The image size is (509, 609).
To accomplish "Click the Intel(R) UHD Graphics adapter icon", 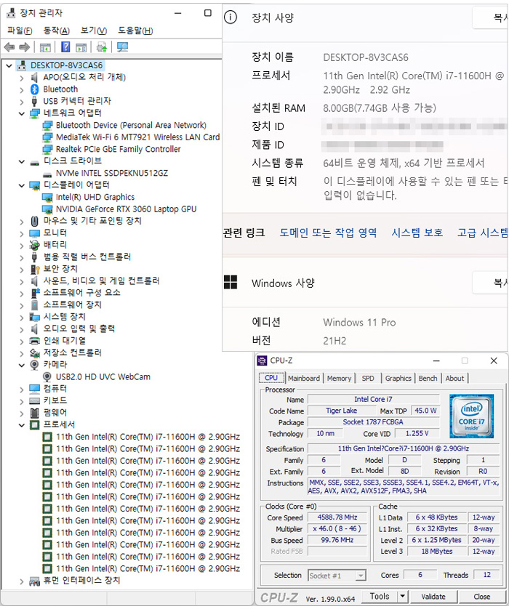I will click(x=47, y=197).
